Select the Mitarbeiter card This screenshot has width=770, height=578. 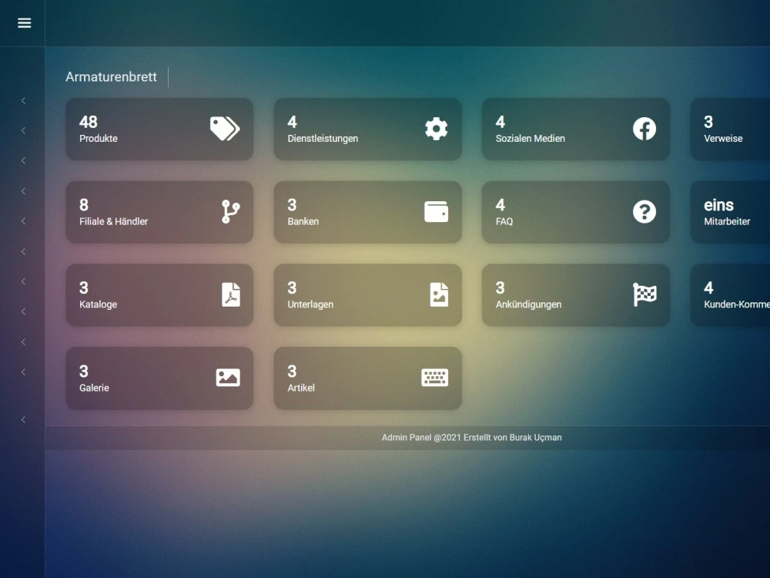point(730,212)
